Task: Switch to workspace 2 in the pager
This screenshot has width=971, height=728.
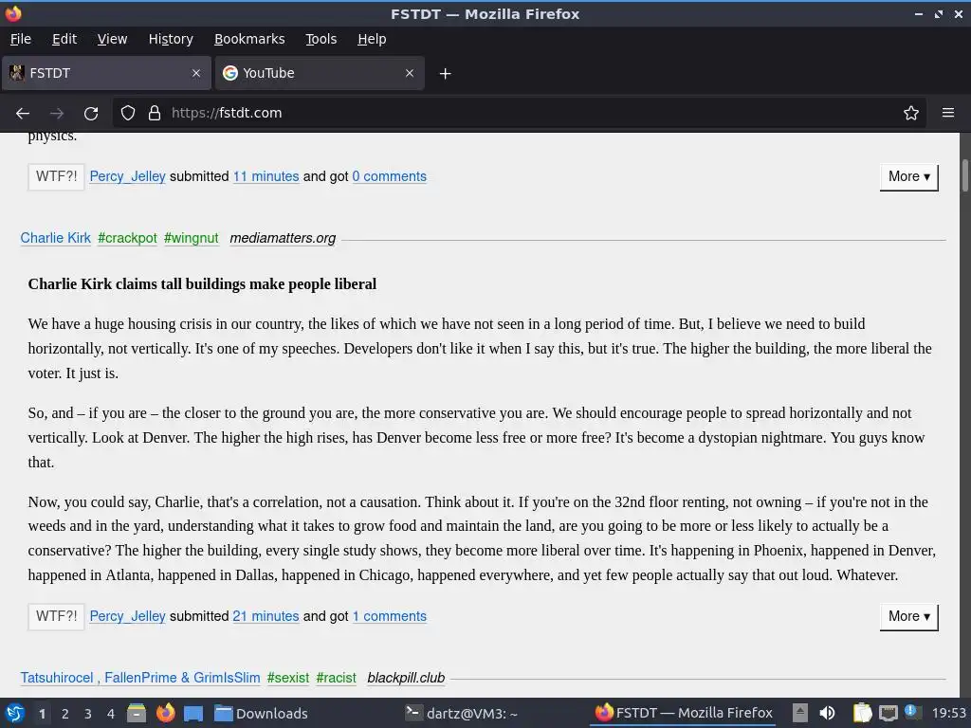Action: coord(65,714)
